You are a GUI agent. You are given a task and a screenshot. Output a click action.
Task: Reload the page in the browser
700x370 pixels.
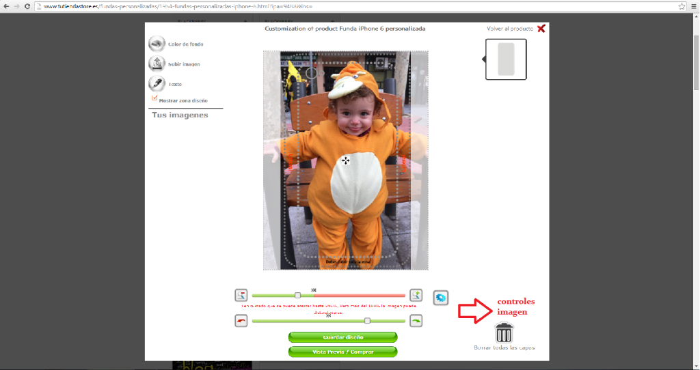pyautogui.click(x=26, y=6)
